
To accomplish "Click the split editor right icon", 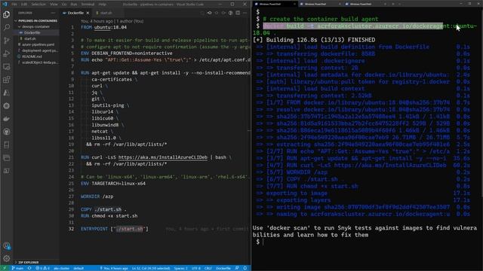I will click(238, 13).
